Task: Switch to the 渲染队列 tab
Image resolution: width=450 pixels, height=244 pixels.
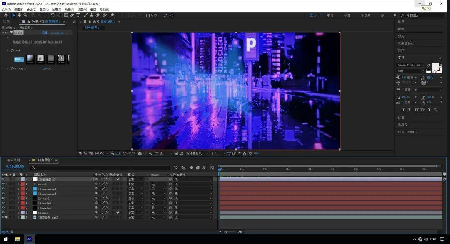Action: [13, 160]
